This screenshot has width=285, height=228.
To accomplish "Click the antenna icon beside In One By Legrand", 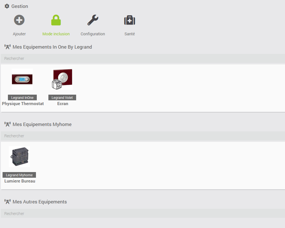I will tap(8, 47).
